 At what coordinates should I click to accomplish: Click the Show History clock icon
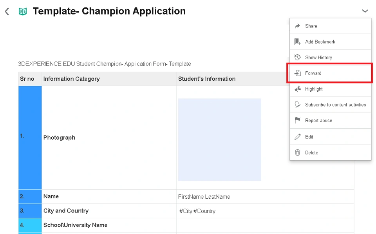pyautogui.click(x=298, y=57)
